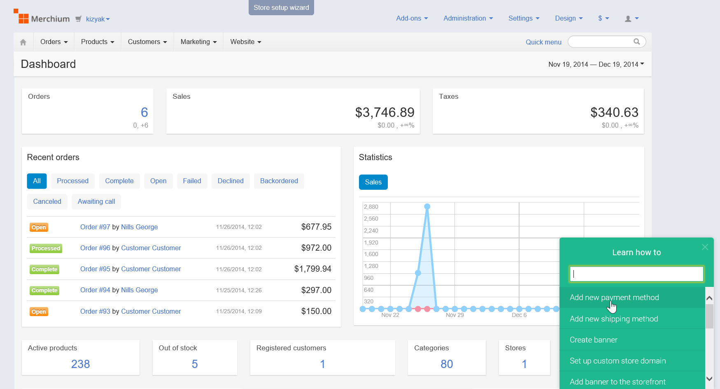Expand the date range dropdown
This screenshot has height=389, width=720.
click(x=596, y=64)
